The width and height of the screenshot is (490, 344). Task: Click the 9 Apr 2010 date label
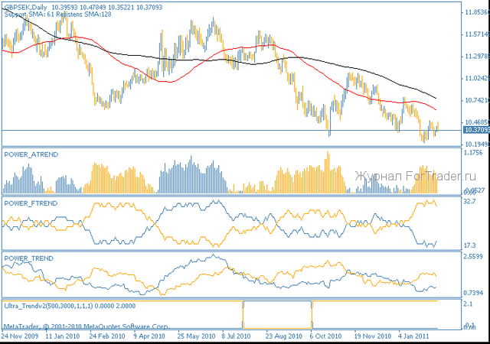(x=149, y=336)
